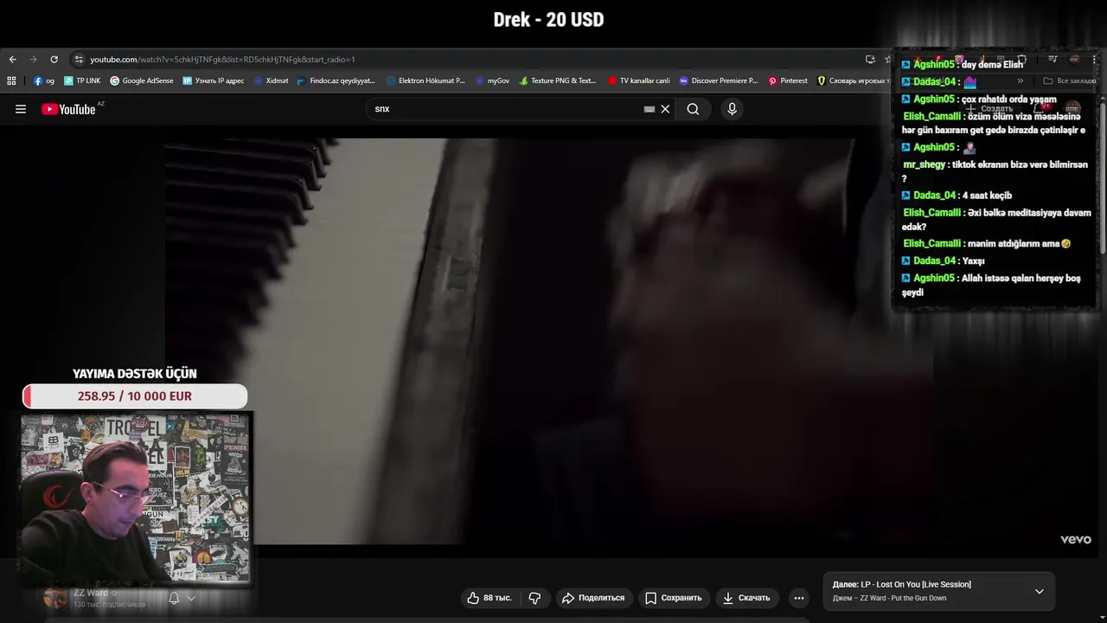The image size is (1107, 623).
Task: Open site information icon in address bar
Action: (79, 60)
